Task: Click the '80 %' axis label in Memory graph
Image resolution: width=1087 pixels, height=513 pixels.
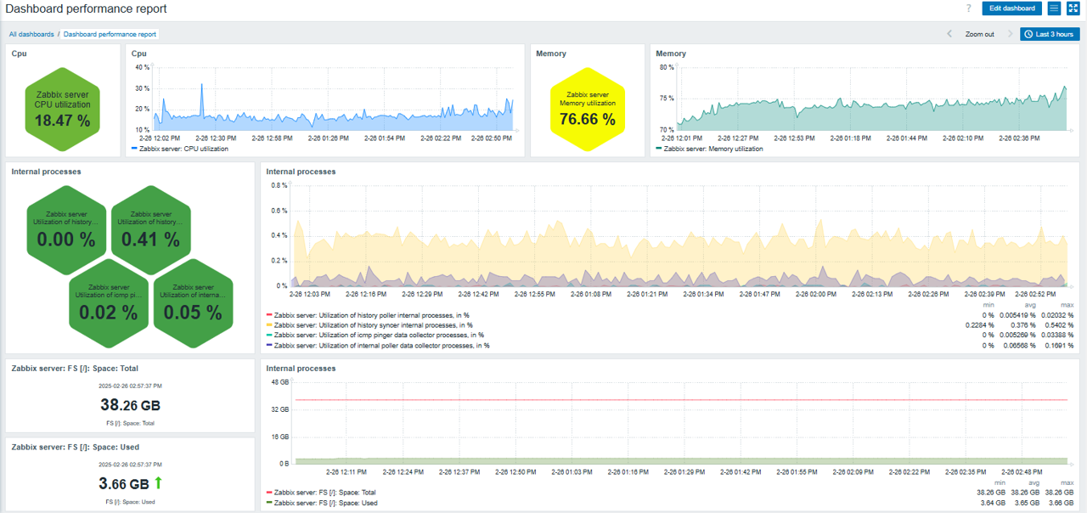Action: click(667, 67)
